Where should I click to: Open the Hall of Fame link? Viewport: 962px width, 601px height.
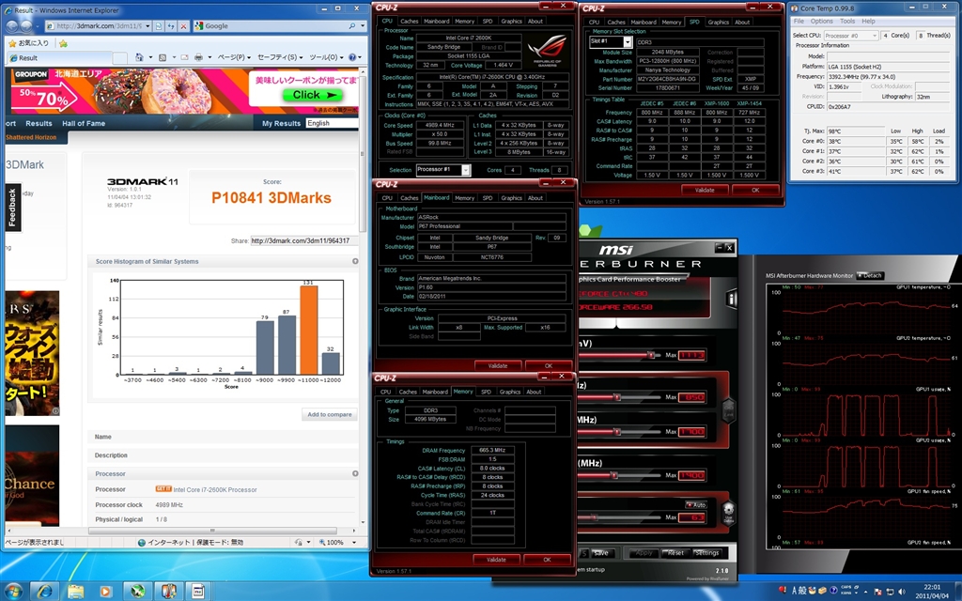pyautogui.click(x=84, y=123)
